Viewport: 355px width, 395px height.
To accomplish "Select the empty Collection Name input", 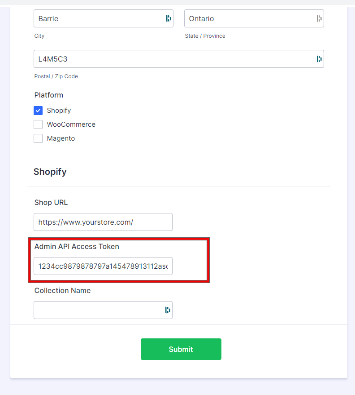I will pyautogui.click(x=103, y=310).
